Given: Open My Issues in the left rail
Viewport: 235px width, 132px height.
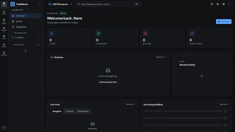Looking at the screenshot, I should 4,21.
